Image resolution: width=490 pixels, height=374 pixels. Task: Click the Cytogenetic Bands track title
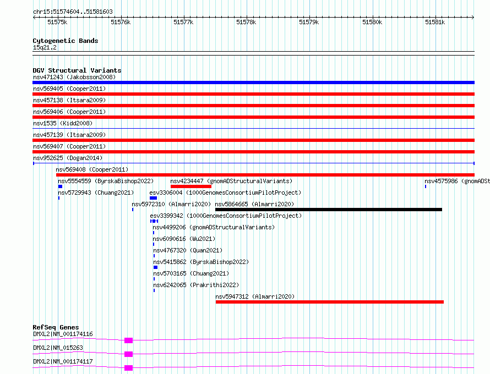click(66, 41)
